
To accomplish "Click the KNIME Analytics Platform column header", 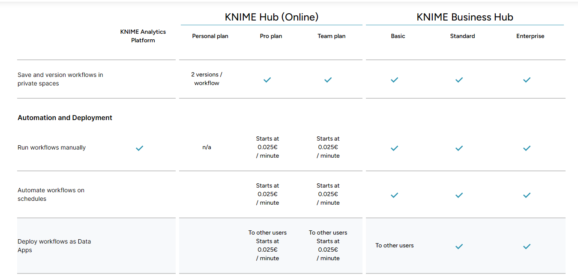I will click(x=143, y=36).
